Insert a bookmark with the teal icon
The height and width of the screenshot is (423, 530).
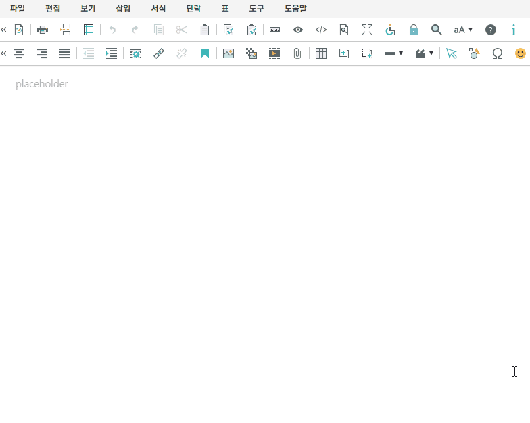click(x=205, y=53)
